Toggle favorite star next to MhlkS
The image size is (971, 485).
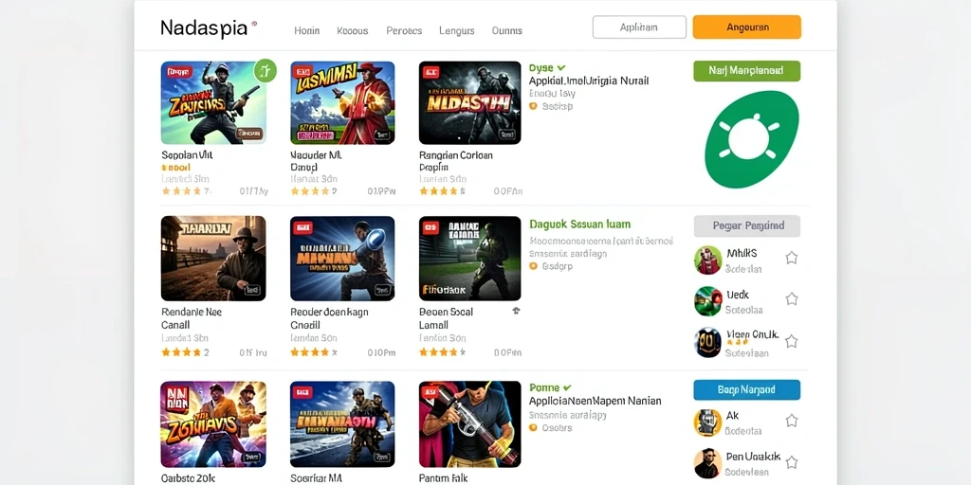[792, 258]
